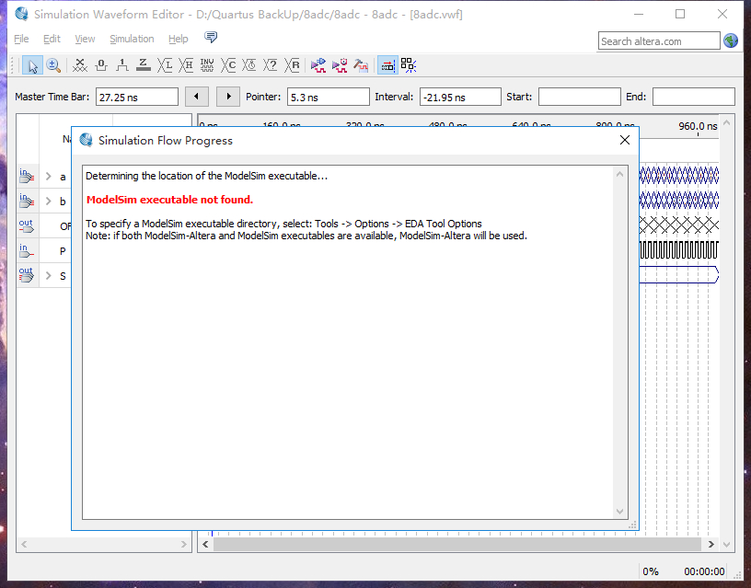Open the Count Value (C) tool
This screenshot has width=751, height=588.
tap(228, 65)
